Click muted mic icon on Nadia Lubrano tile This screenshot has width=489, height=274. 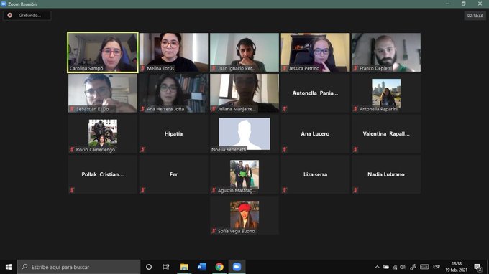pos(355,190)
